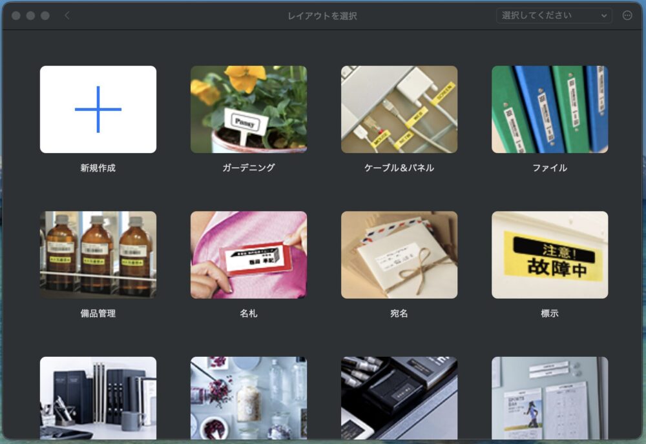Click the yellow minimize window button
Screen dimensions: 646x444
coord(30,15)
